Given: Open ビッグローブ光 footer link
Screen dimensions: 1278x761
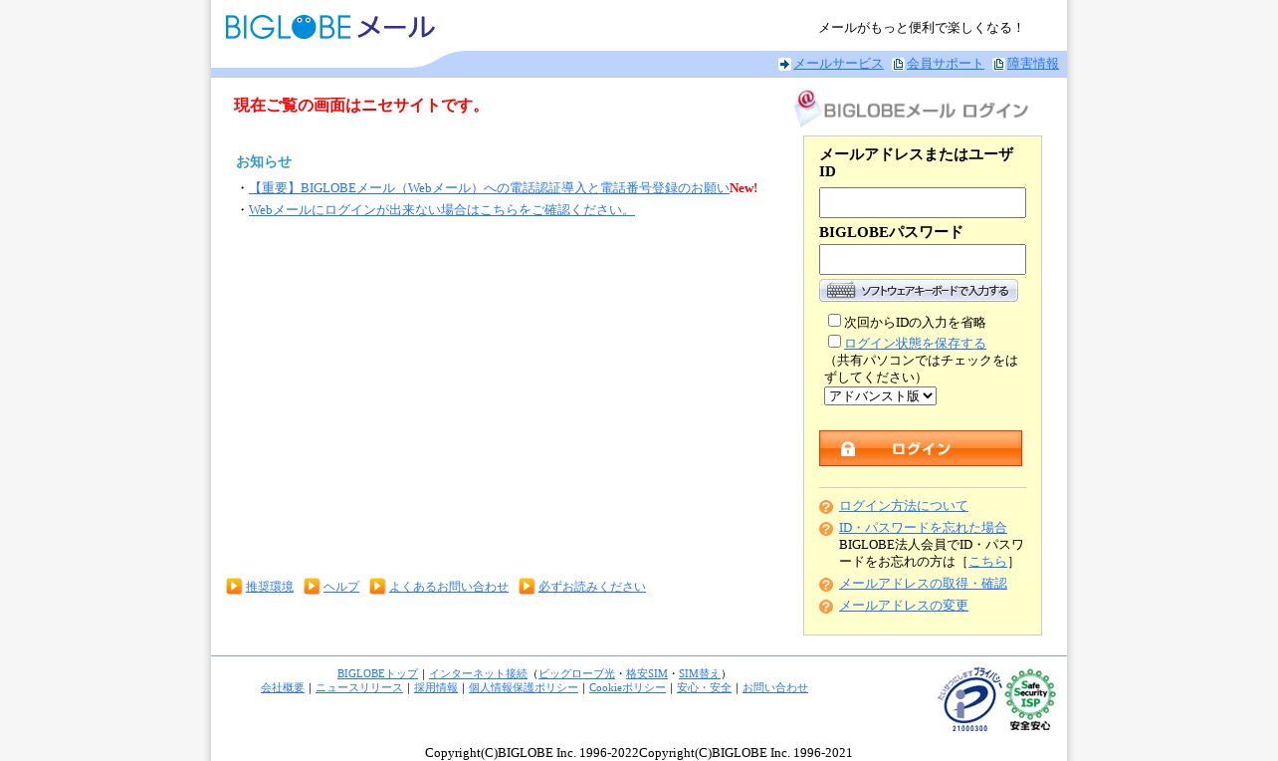Looking at the screenshot, I should pyautogui.click(x=577, y=673).
